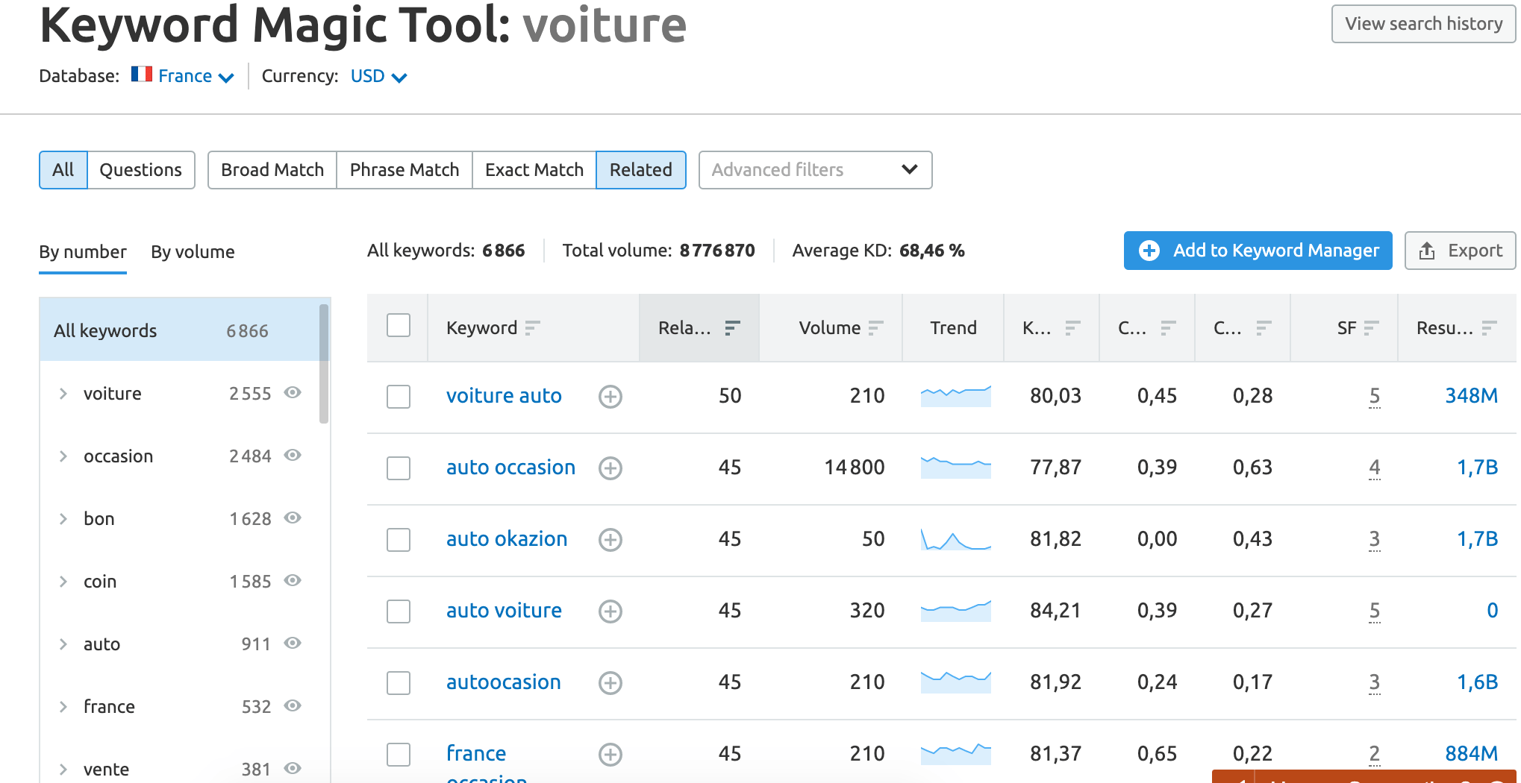The height and width of the screenshot is (783, 1521).
Task: Tick the checkbox for auto voiture row
Action: click(x=399, y=611)
